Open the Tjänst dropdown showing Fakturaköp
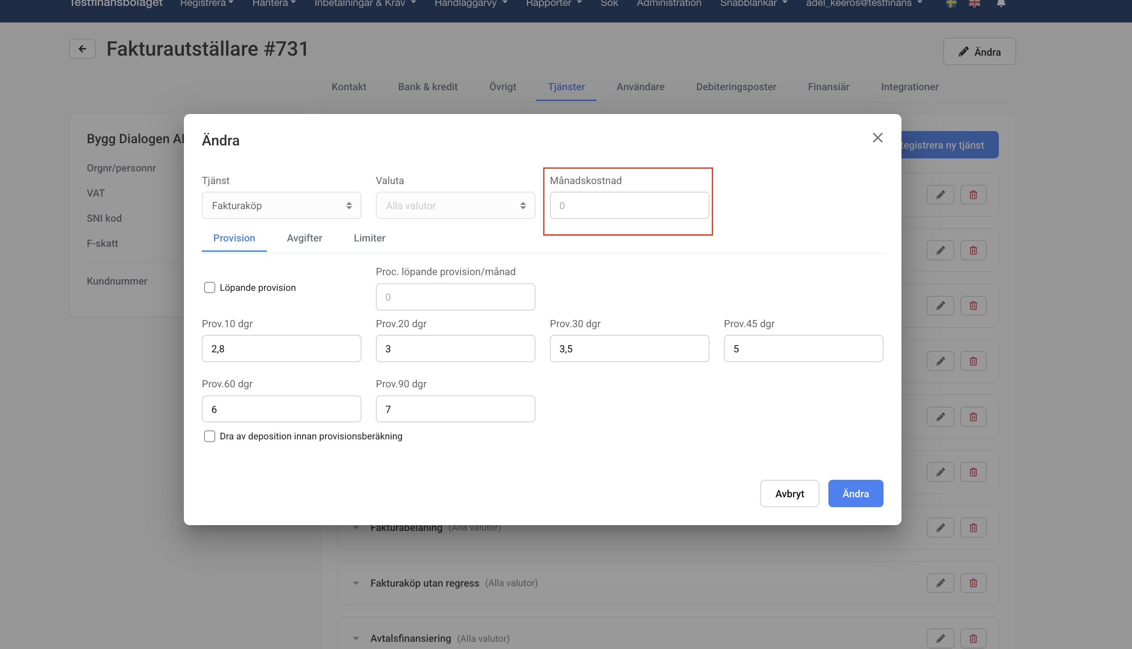 click(x=281, y=206)
